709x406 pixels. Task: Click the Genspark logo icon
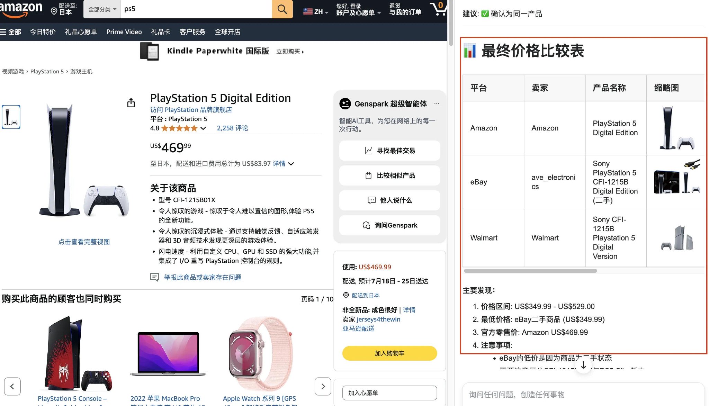click(345, 103)
